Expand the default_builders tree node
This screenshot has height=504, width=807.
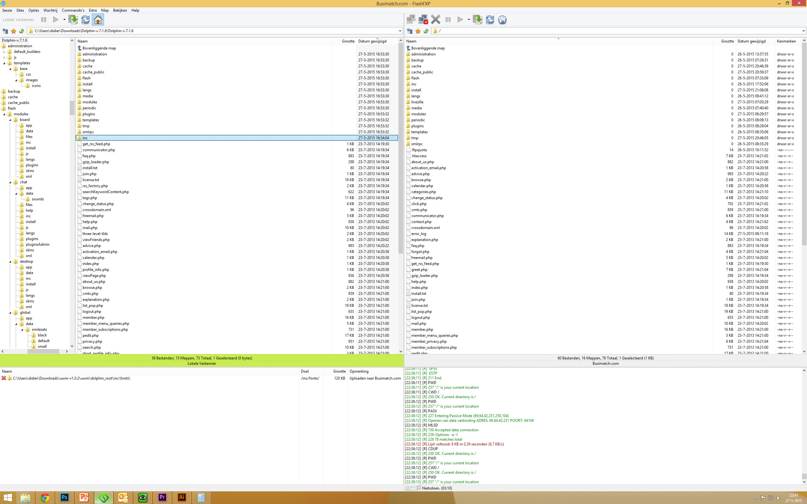click(4, 52)
